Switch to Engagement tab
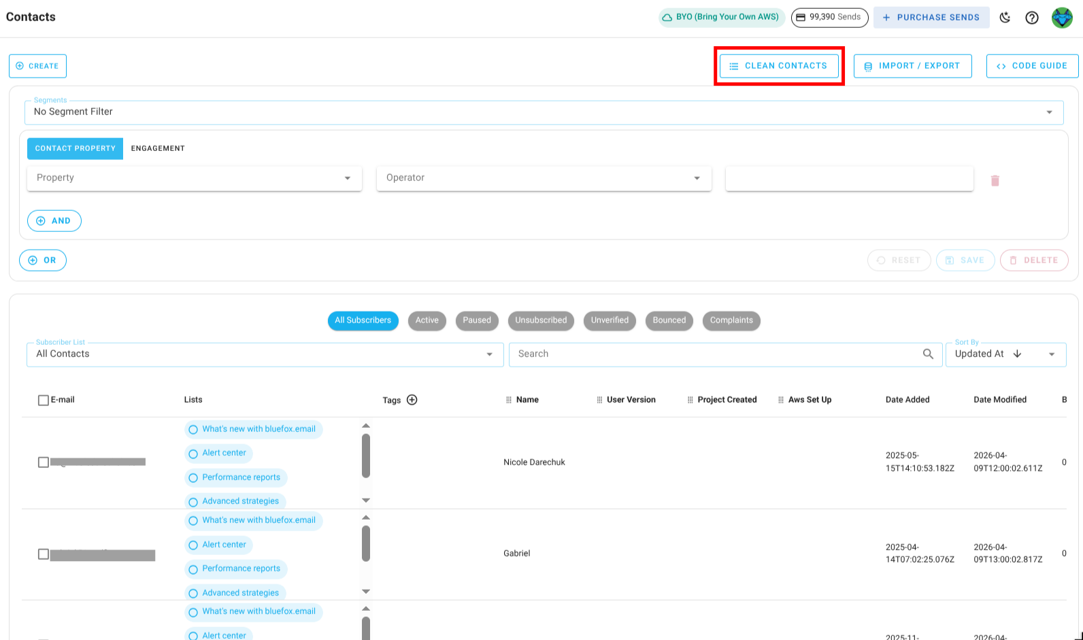This screenshot has width=1083, height=640. coord(158,148)
